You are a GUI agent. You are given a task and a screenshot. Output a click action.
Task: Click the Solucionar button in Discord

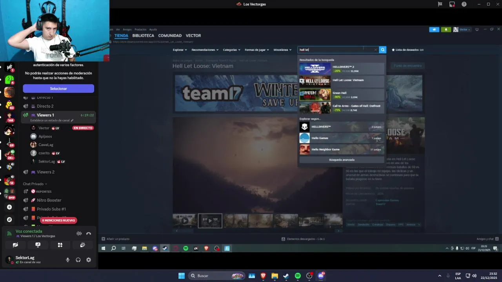[58, 89]
